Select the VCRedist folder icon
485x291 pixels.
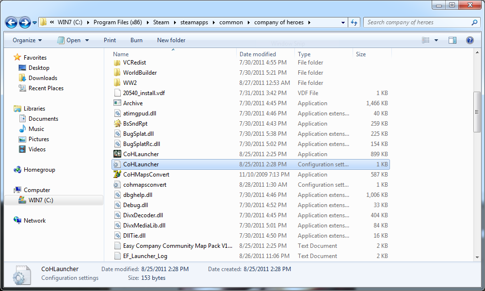pos(117,63)
